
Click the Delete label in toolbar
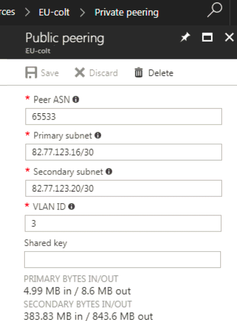pyautogui.click(x=161, y=73)
